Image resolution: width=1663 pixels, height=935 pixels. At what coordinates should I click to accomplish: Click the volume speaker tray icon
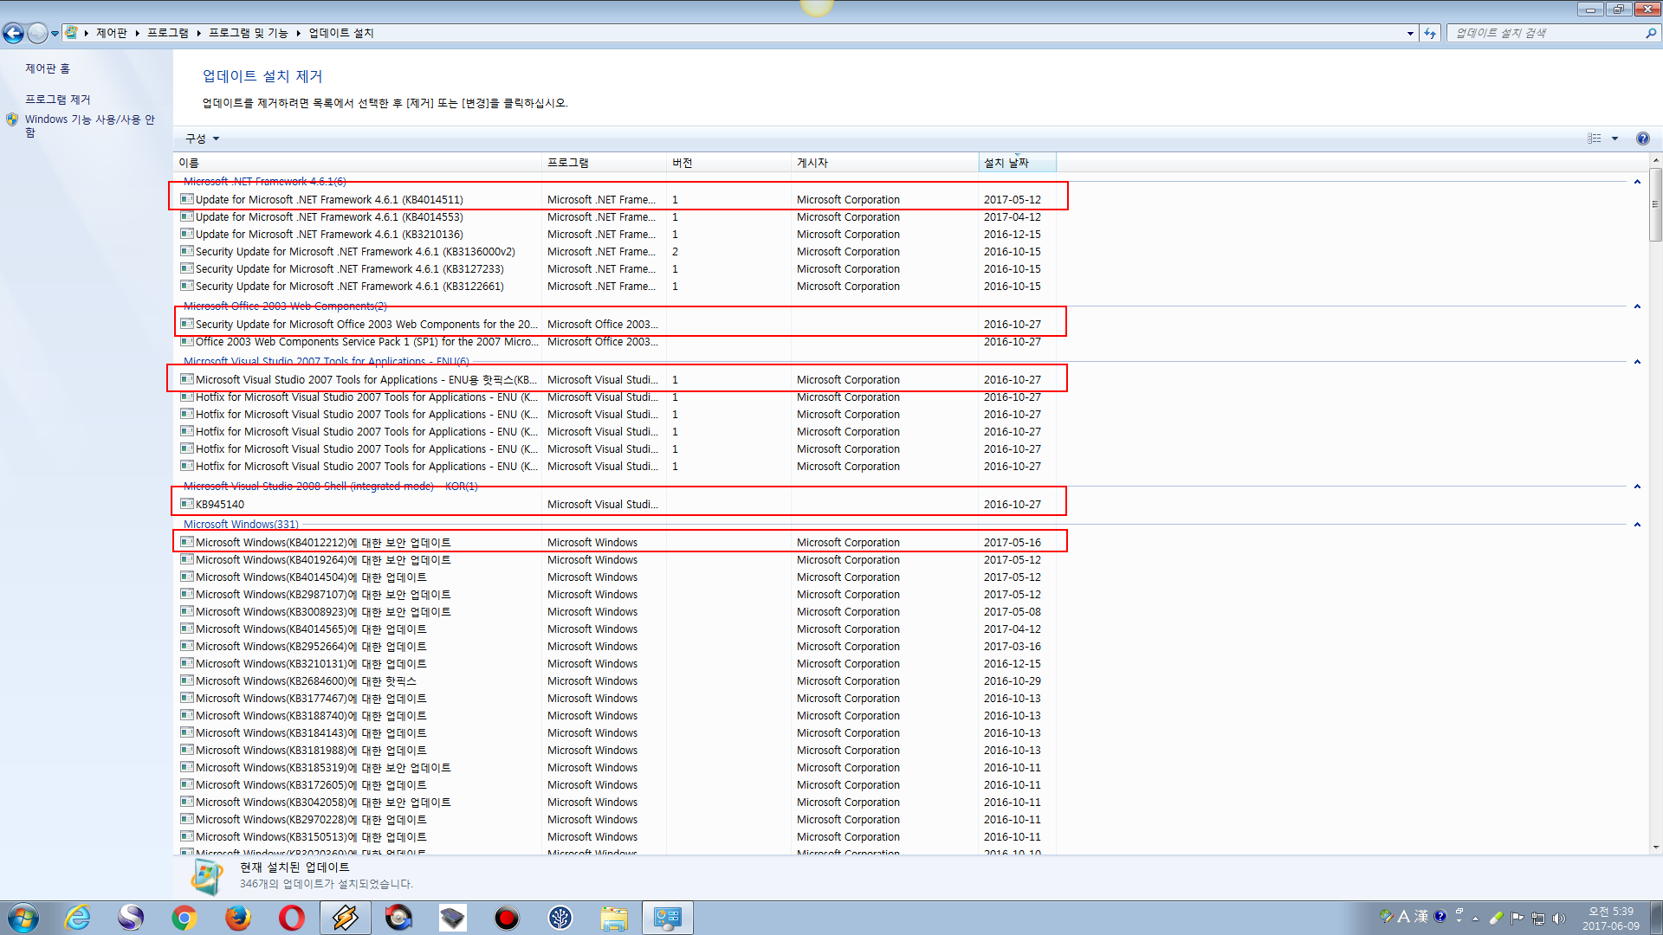click(1559, 919)
